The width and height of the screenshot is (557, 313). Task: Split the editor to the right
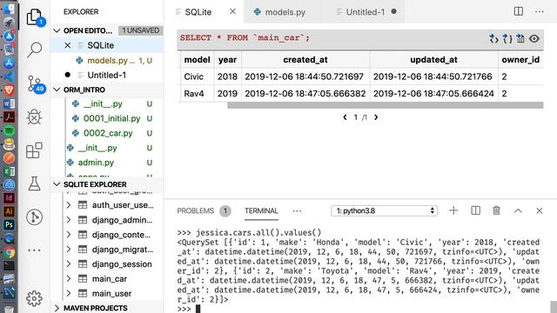[519, 11]
